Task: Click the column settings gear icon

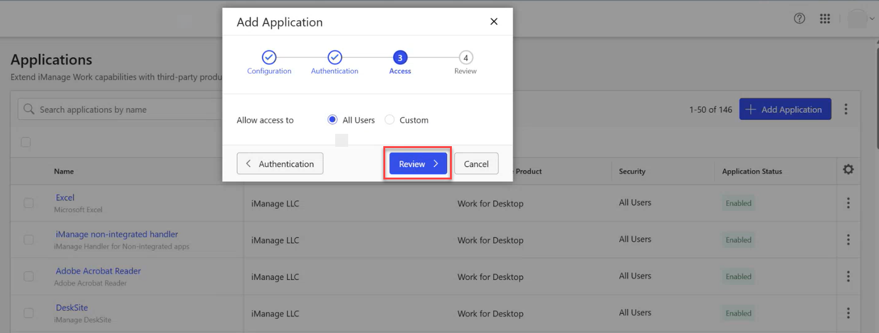Action: coord(848,170)
